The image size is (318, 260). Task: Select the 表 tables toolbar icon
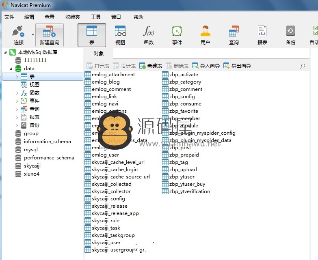pyautogui.click(x=92, y=35)
